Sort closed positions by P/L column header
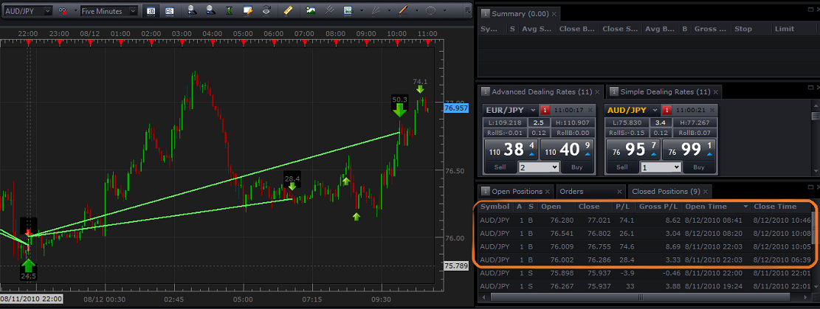This screenshot has height=309, width=820. click(x=622, y=206)
